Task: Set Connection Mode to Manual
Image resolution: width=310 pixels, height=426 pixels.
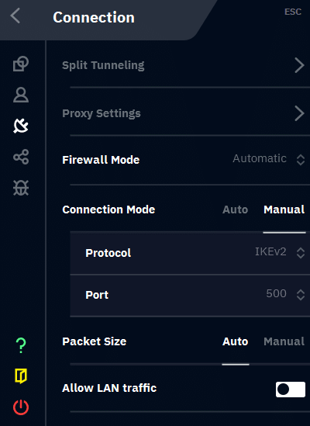Action: tap(284, 210)
